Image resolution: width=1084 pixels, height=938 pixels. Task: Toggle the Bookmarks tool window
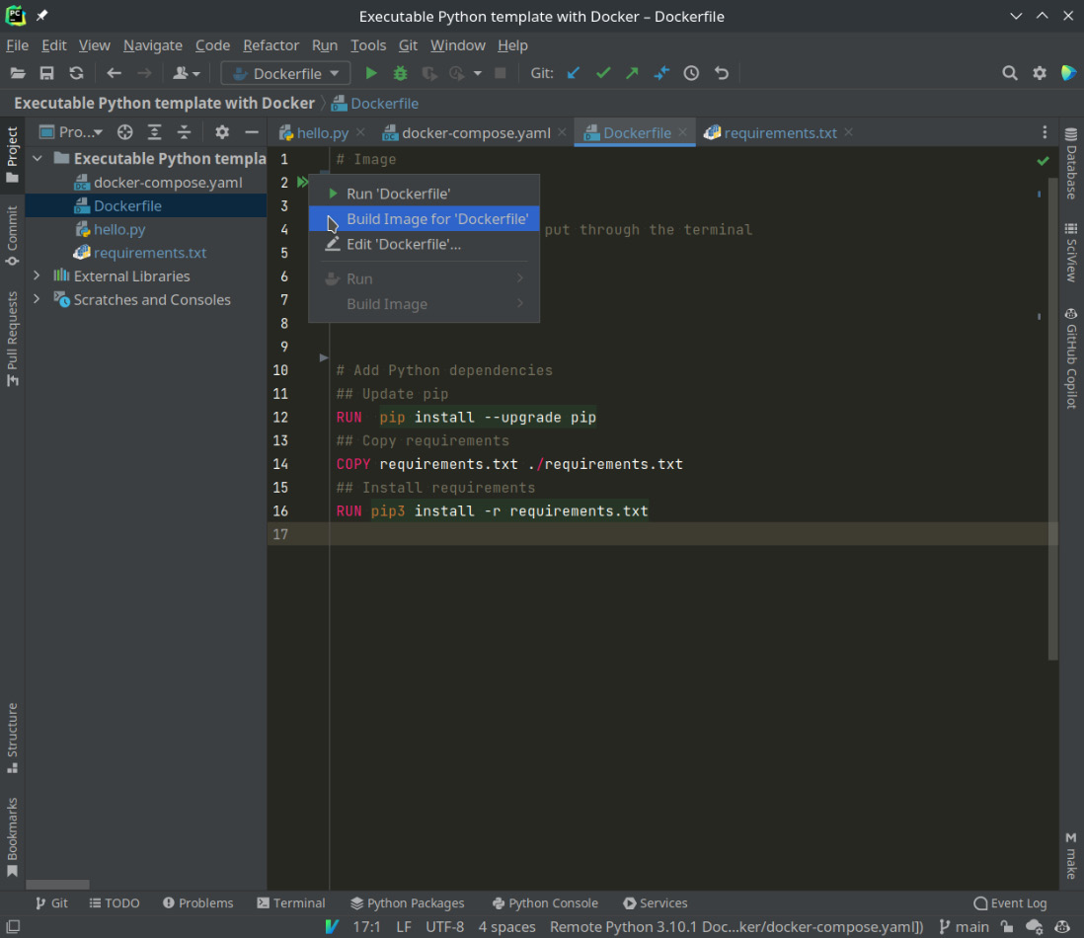pyautogui.click(x=13, y=836)
